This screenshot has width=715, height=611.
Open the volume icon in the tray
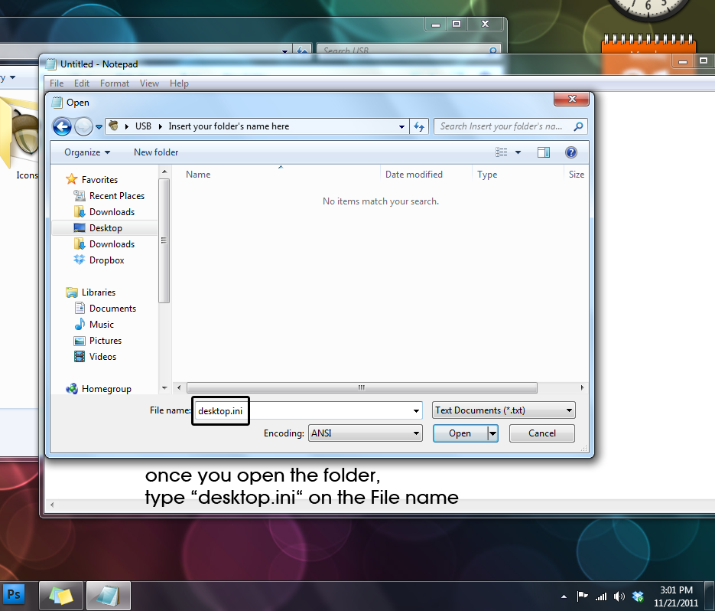coord(619,596)
